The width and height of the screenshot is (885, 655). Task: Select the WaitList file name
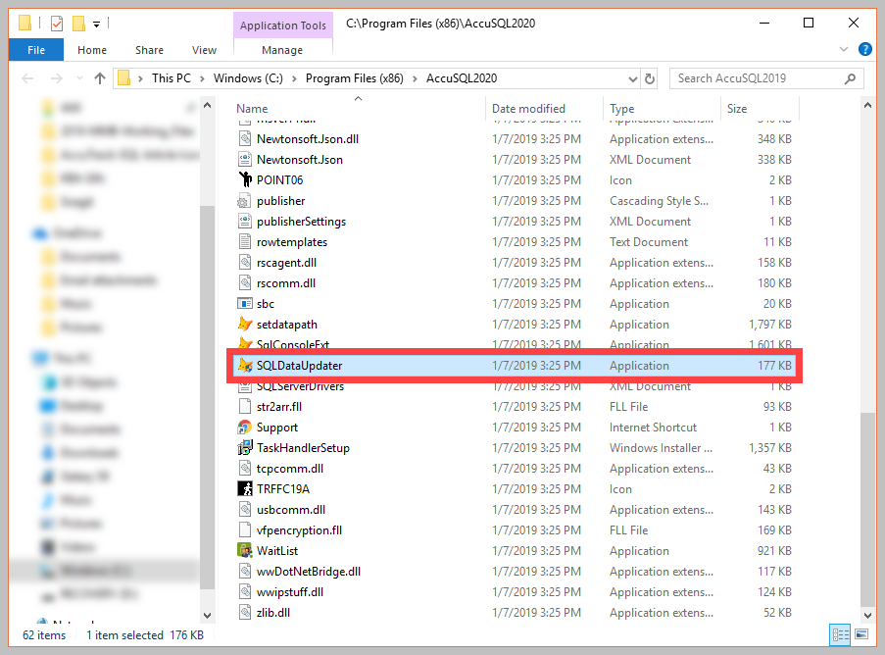(x=277, y=550)
